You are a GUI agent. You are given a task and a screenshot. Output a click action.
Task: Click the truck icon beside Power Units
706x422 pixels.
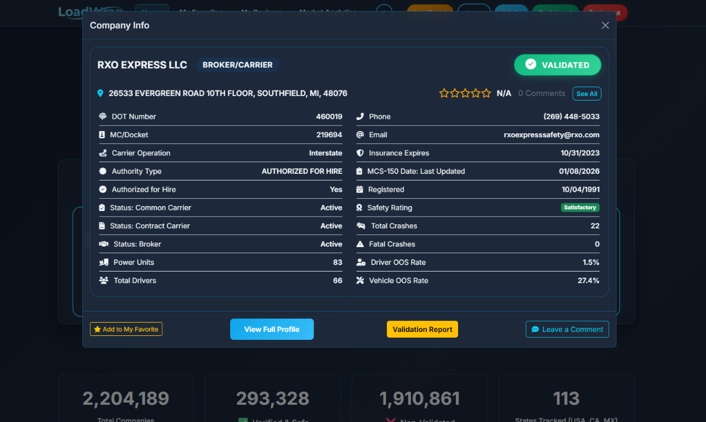103,262
